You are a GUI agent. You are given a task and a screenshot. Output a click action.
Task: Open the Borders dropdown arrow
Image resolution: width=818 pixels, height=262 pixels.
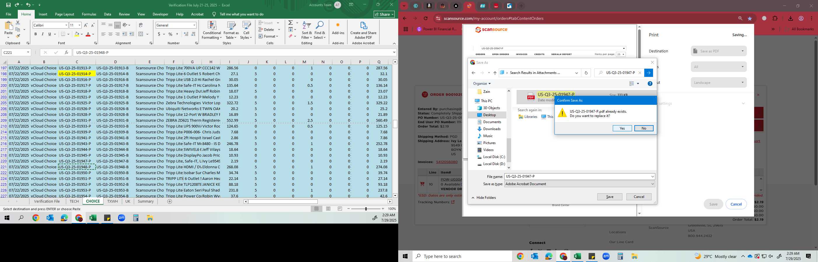68,34
